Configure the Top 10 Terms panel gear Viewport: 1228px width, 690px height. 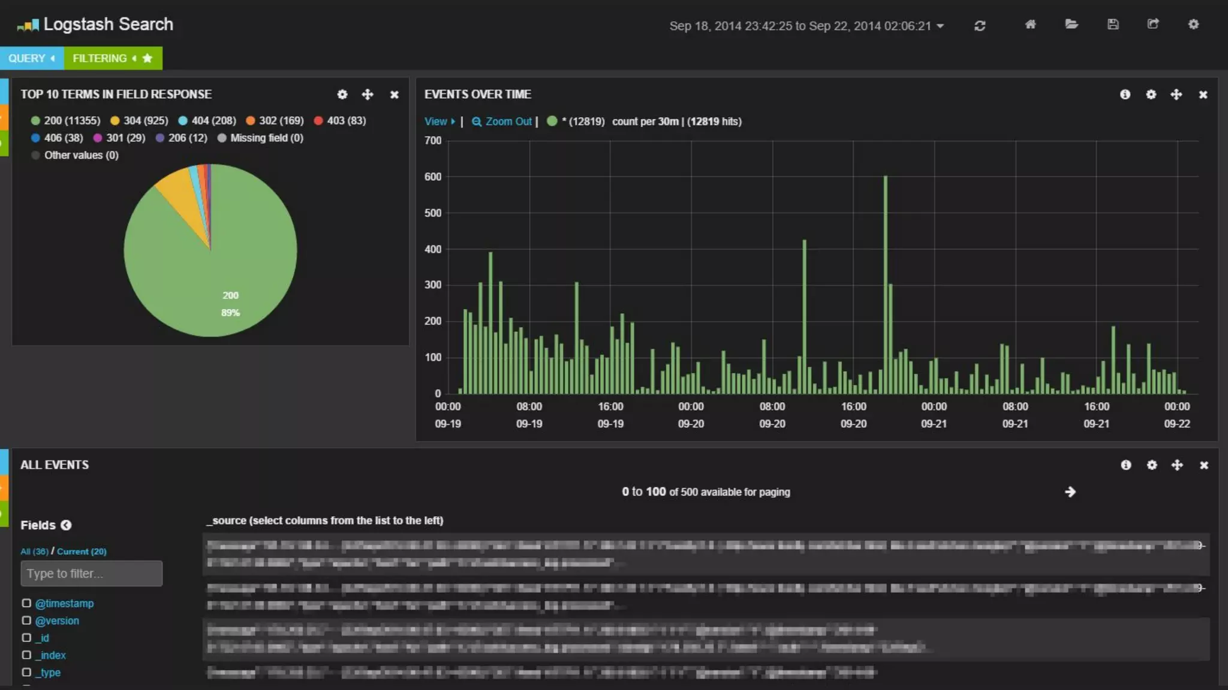pyautogui.click(x=342, y=95)
